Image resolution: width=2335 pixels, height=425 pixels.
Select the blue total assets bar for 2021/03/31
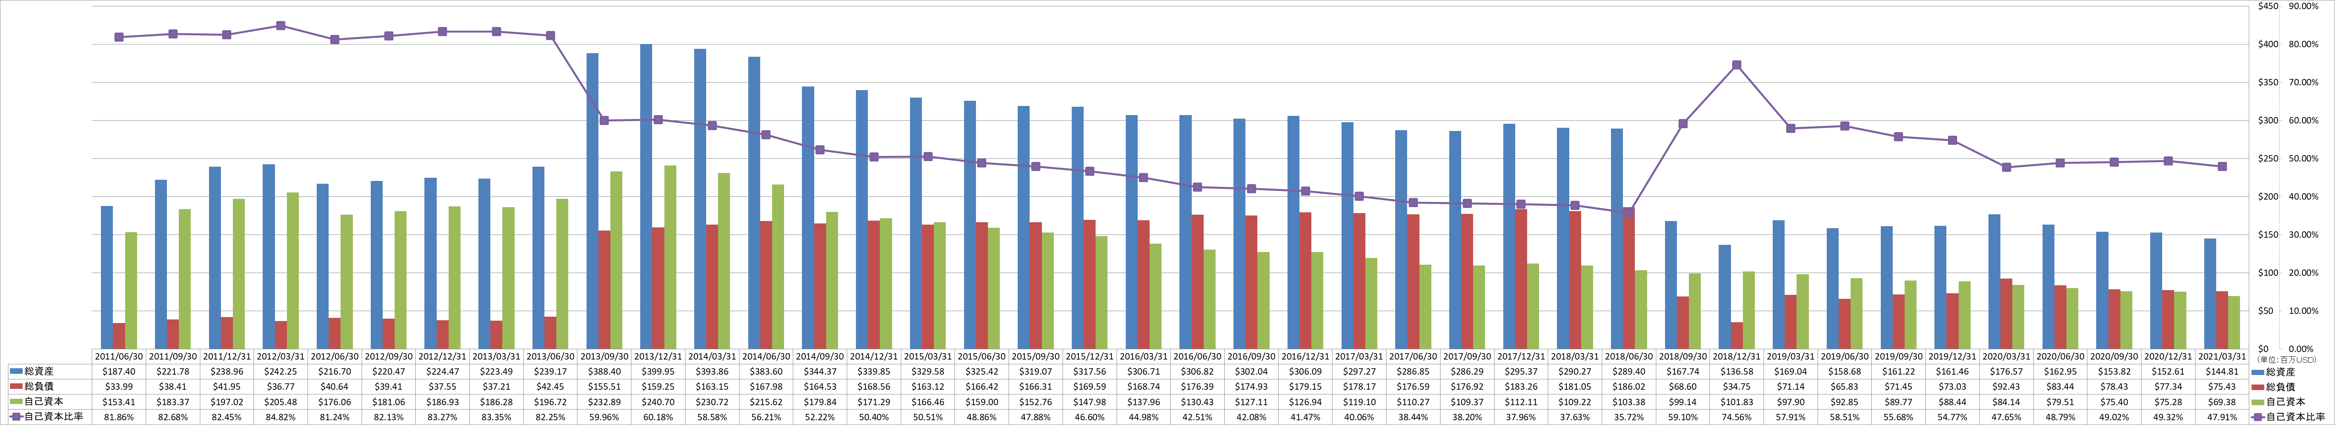coord(2209,294)
